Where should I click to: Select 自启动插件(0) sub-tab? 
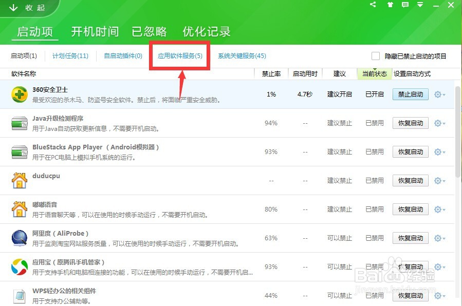coord(123,56)
